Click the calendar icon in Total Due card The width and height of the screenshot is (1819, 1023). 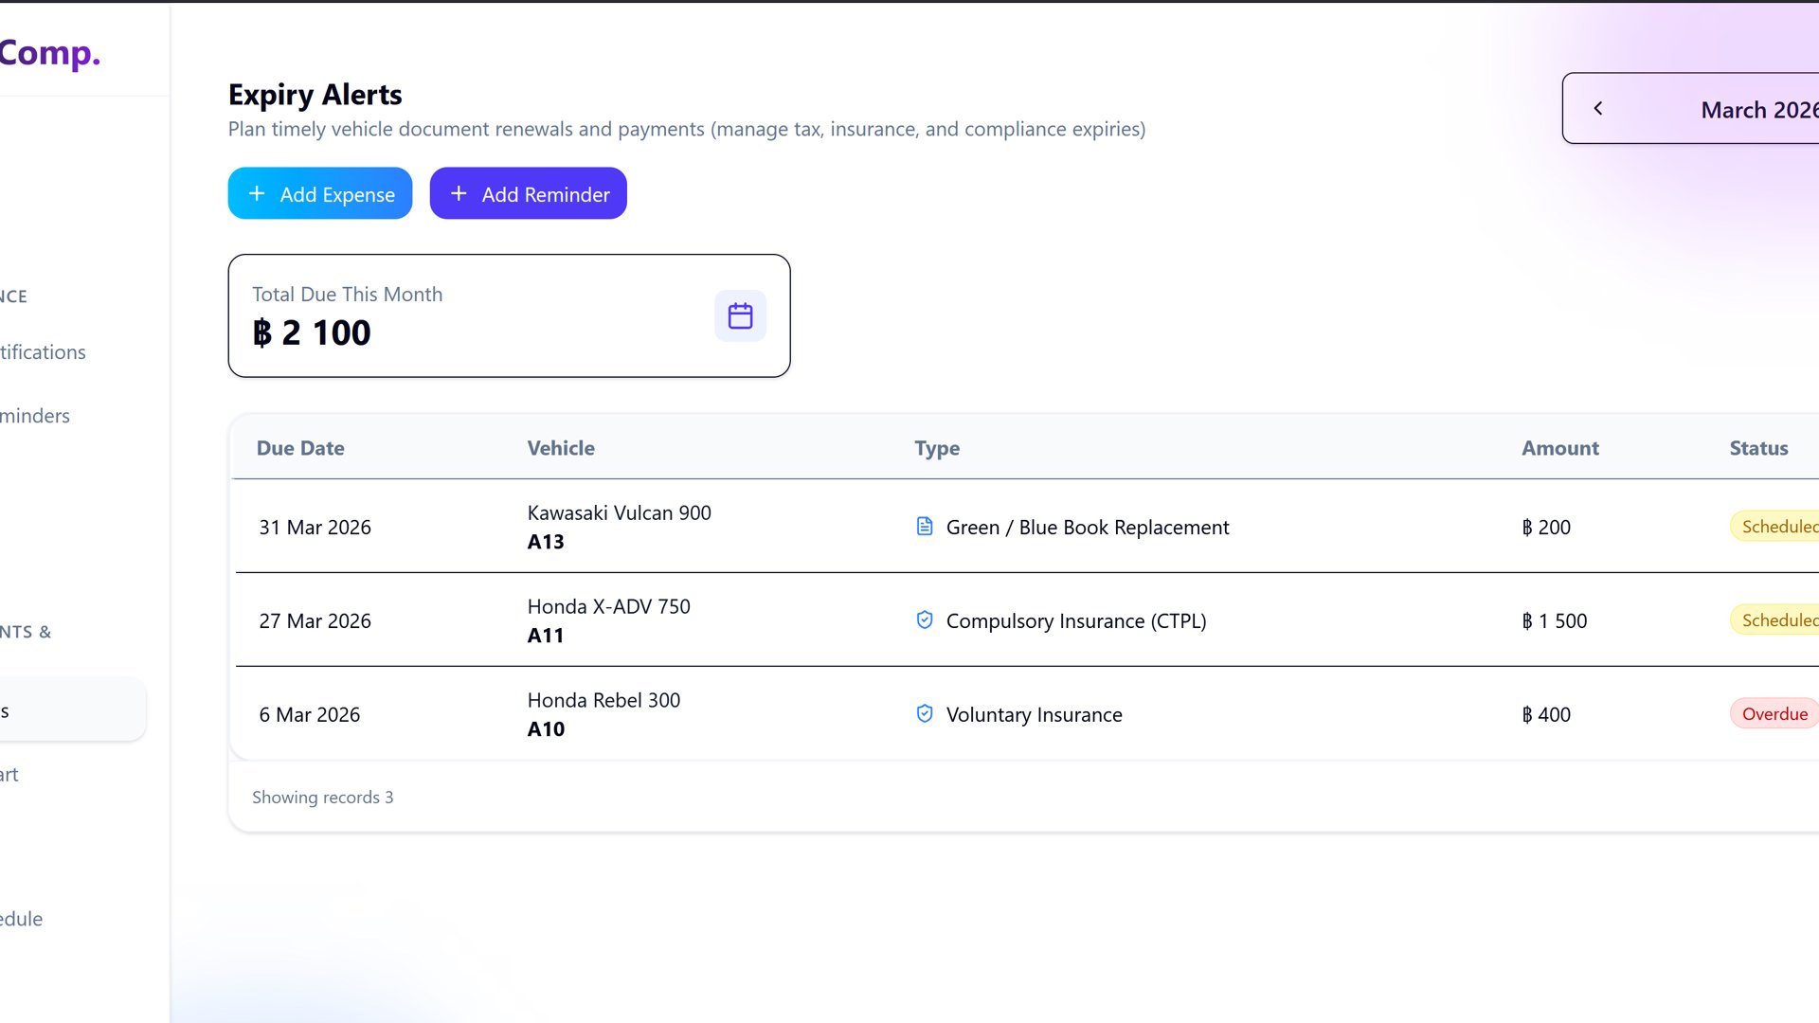740,315
